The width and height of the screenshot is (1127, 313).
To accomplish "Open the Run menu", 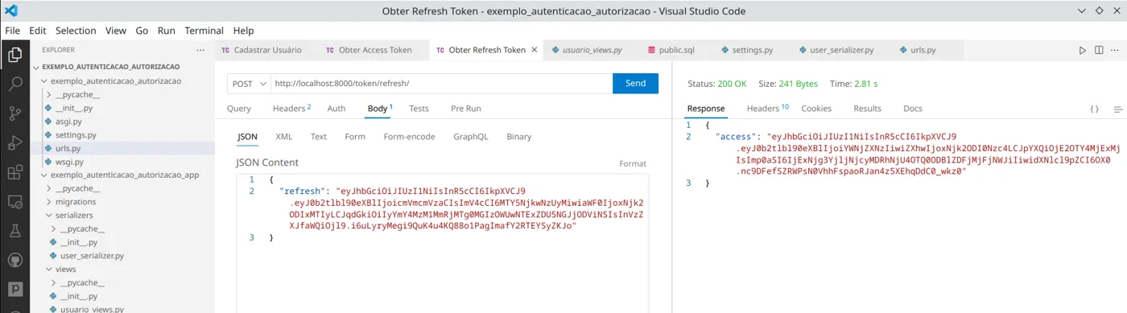I will [x=167, y=31].
